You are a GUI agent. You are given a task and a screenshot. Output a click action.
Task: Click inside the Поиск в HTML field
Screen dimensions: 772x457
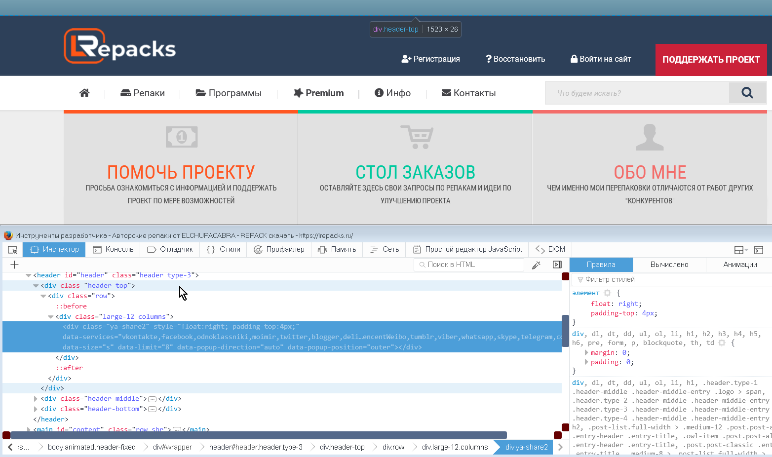tap(469, 265)
